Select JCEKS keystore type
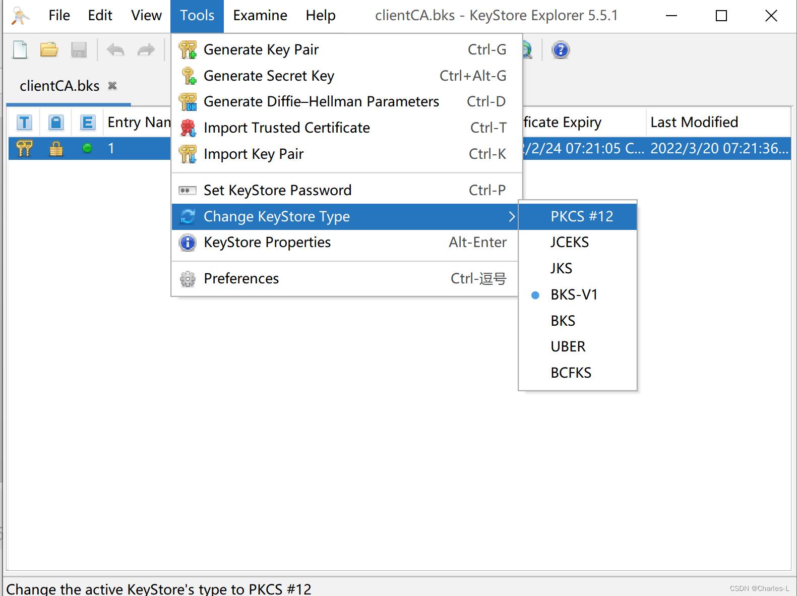797x596 pixels. 578,242
